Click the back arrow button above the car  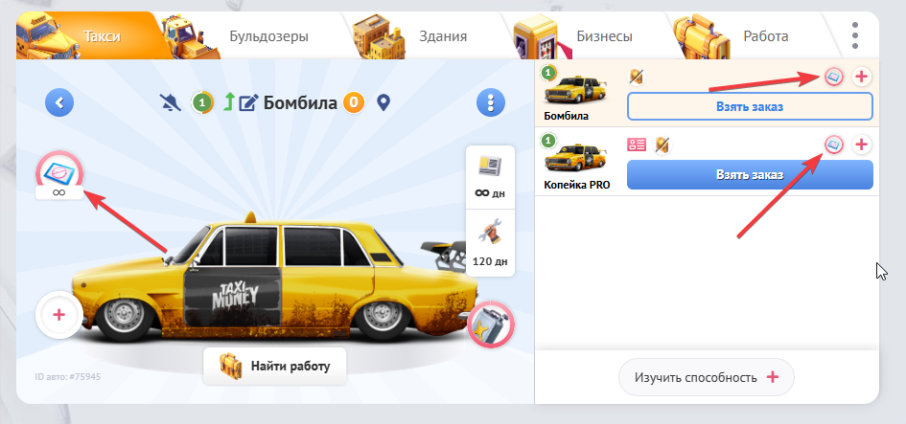coord(59,101)
